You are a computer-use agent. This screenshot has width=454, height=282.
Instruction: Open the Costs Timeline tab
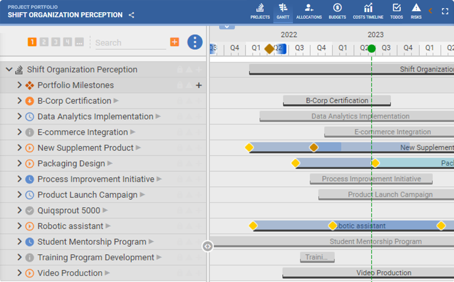pyautogui.click(x=368, y=12)
